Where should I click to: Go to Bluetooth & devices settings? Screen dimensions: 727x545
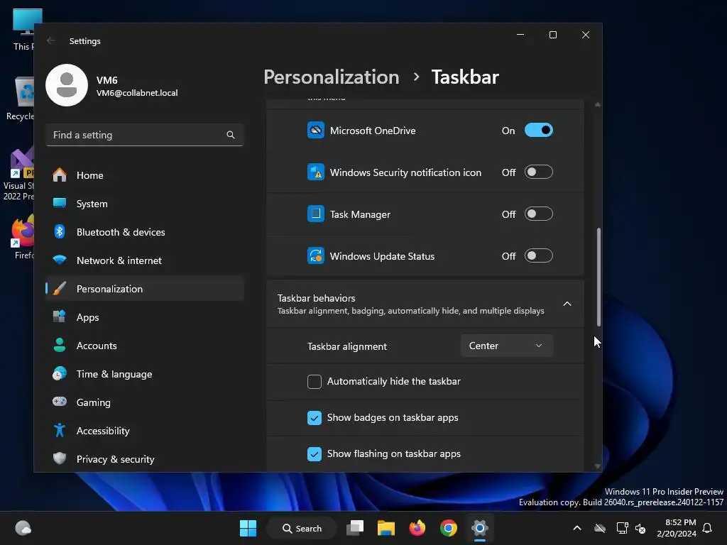(x=145, y=232)
